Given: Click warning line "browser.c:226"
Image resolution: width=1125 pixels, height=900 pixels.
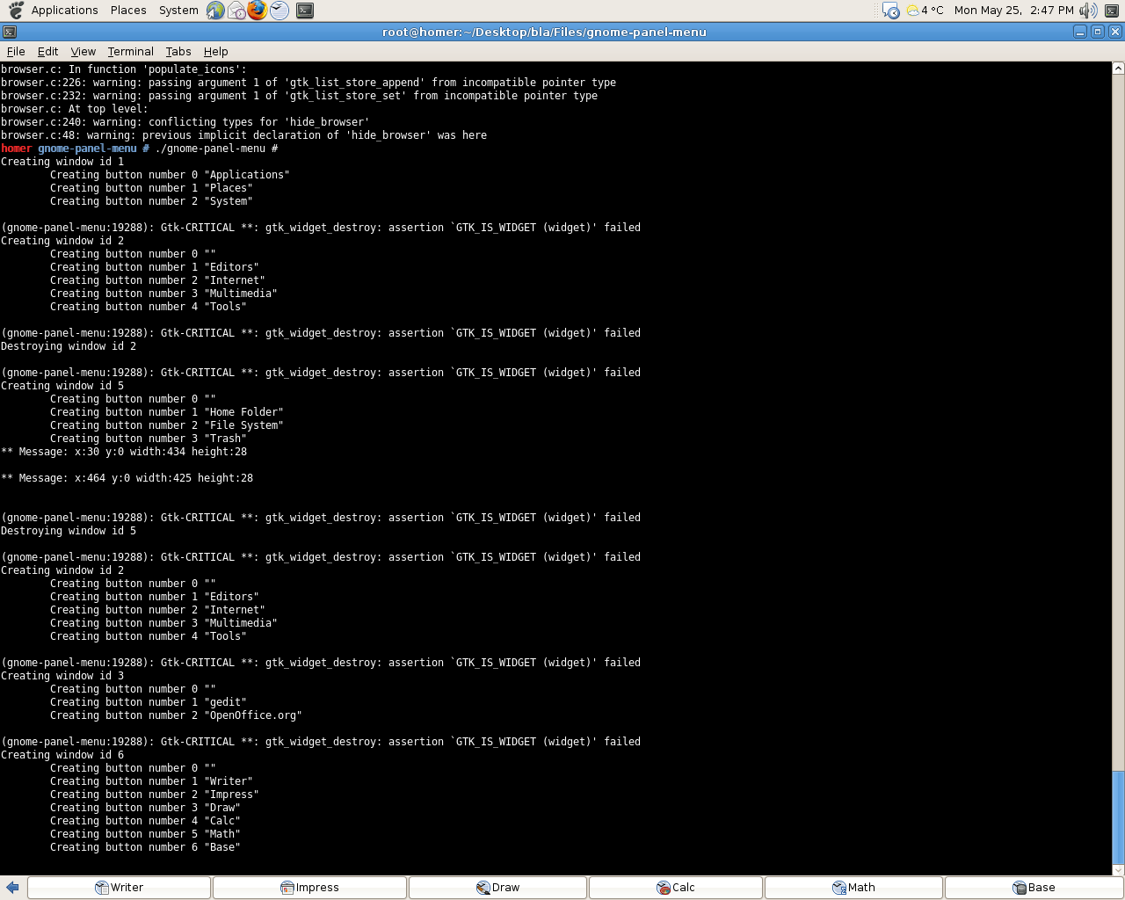Looking at the screenshot, I should [308, 83].
